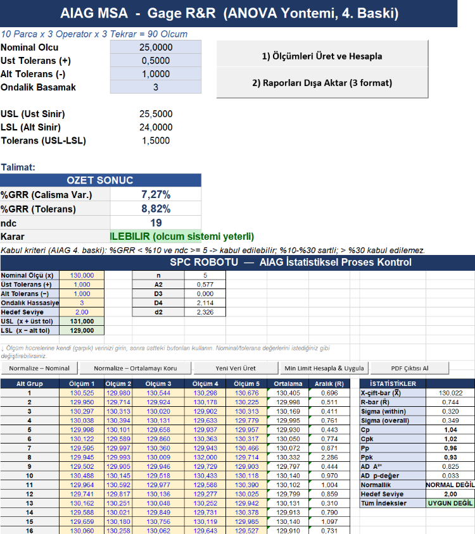This screenshot has height=534, width=475.
Task: Select the Hedef Seviye input cell 2,00
Action: pyautogui.click(x=82, y=312)
